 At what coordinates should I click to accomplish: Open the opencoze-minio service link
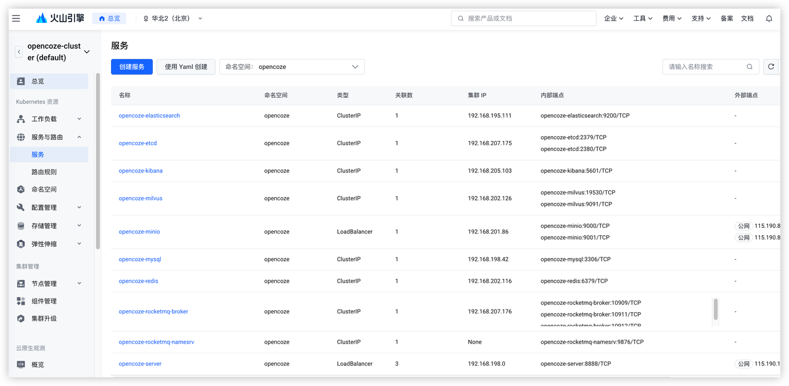coord(139,232)
